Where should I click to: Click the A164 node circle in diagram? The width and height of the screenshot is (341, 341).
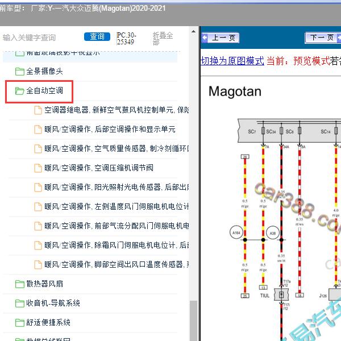tap(236, 232)
